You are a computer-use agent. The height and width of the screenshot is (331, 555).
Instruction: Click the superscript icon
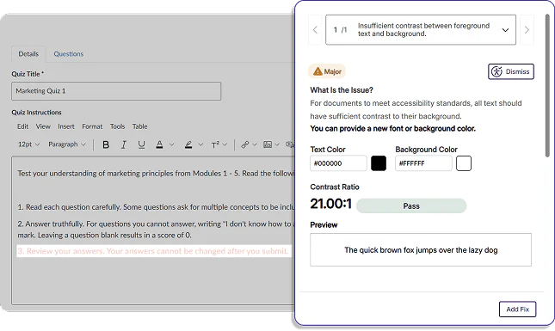point(215,144)
